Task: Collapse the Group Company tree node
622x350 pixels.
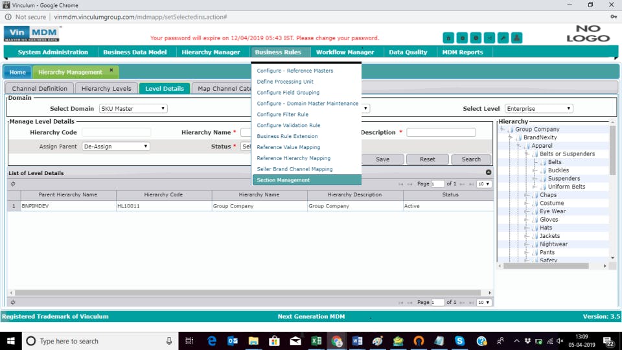Action: click(503, 130)
